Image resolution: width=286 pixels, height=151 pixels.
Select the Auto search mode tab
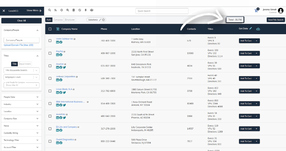point(49,20)
